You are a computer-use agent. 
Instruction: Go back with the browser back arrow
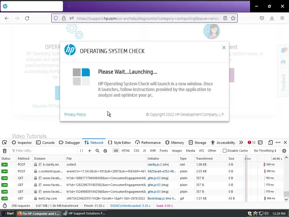[x=7, y=18]
